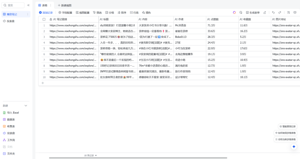Image resolution: width=300 pixels, height=159 pixels.
Task: Select the likes cell 33.6万
Action: pyautogui.click(x=222, y=31)
